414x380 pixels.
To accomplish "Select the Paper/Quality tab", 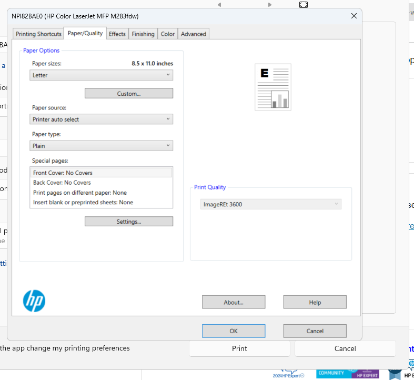I will pyautogui.click(x=85, y=33).
